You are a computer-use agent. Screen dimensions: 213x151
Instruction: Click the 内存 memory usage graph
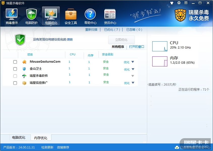click(160, 61)
